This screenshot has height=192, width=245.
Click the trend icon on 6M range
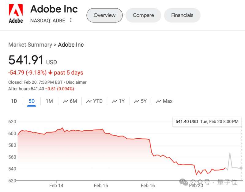(x=65, y=101)
